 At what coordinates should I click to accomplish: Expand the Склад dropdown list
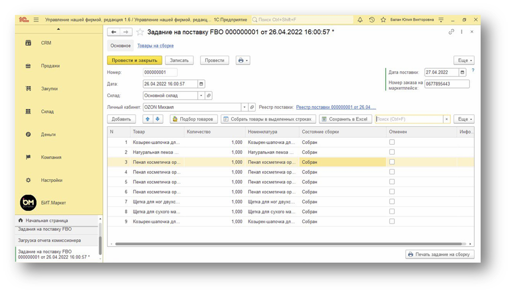[x=201, y=95]
